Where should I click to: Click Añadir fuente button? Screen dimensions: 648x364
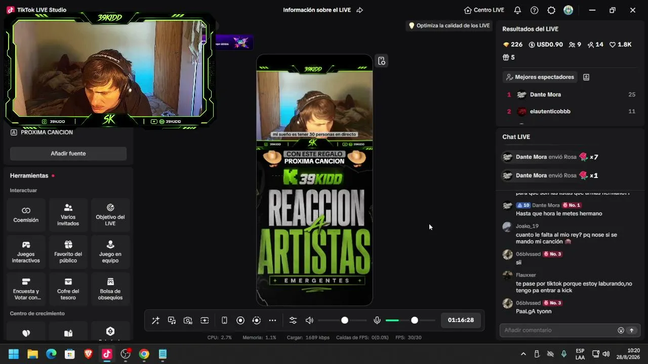click(x=68, y=153)
